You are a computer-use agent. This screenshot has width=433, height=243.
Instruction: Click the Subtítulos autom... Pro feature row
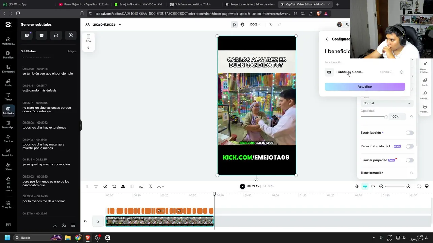pos(365,72)
